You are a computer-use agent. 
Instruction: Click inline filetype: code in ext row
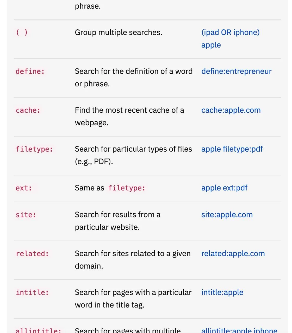coord(127,188)
